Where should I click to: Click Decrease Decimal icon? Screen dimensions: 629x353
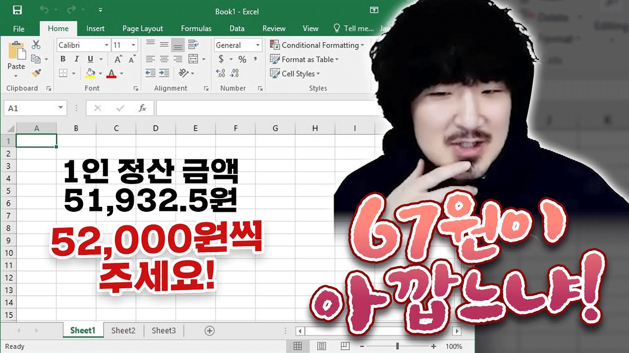(x=234, y=73)
